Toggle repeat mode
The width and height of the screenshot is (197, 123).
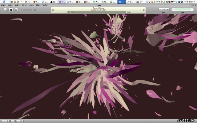(15, 121)
